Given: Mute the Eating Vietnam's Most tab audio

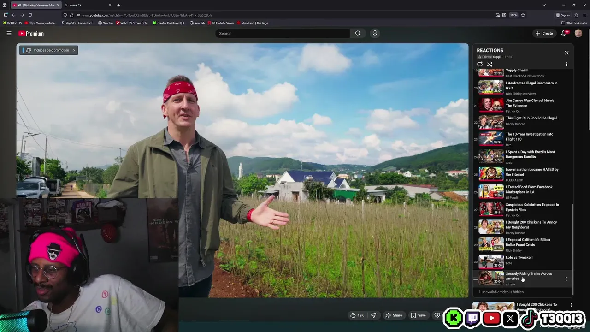Looking at the screenshot, I should (x=18, y=5).
